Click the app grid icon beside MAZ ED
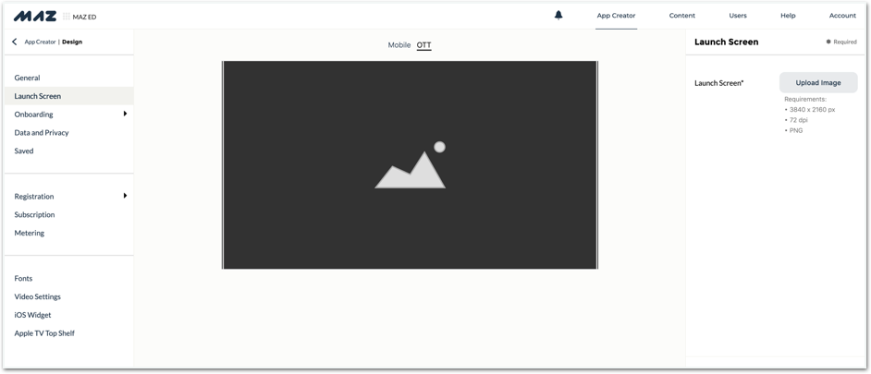 click(66, 17)
